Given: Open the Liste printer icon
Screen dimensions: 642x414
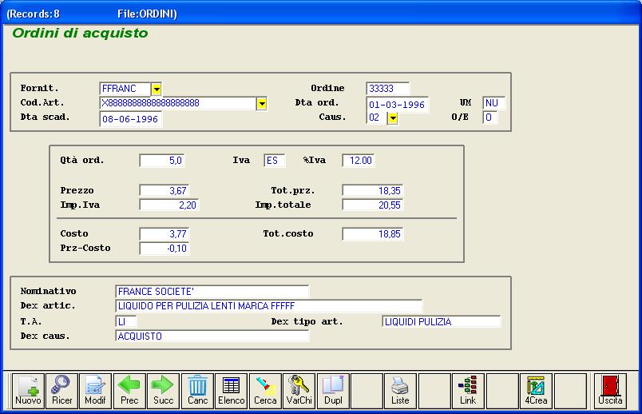Looking at the screenshot, I should point(400,391).
